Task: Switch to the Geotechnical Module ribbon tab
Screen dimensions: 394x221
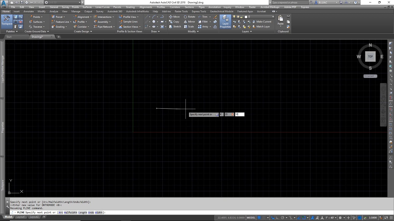Action: (222, 11)
